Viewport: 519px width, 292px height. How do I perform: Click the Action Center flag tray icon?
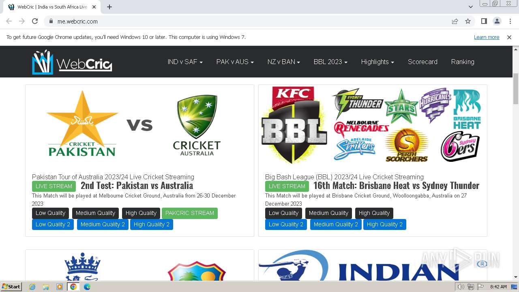tap(480, 287)
